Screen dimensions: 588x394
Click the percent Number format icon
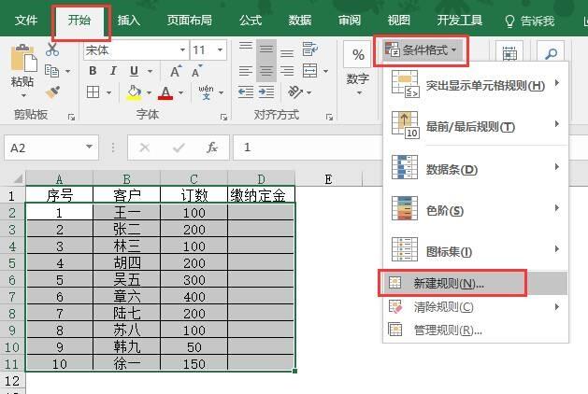pos(358,55)
